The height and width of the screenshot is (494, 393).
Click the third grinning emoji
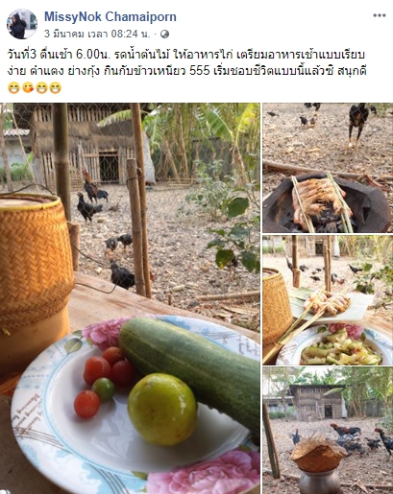tap(41, 87)
